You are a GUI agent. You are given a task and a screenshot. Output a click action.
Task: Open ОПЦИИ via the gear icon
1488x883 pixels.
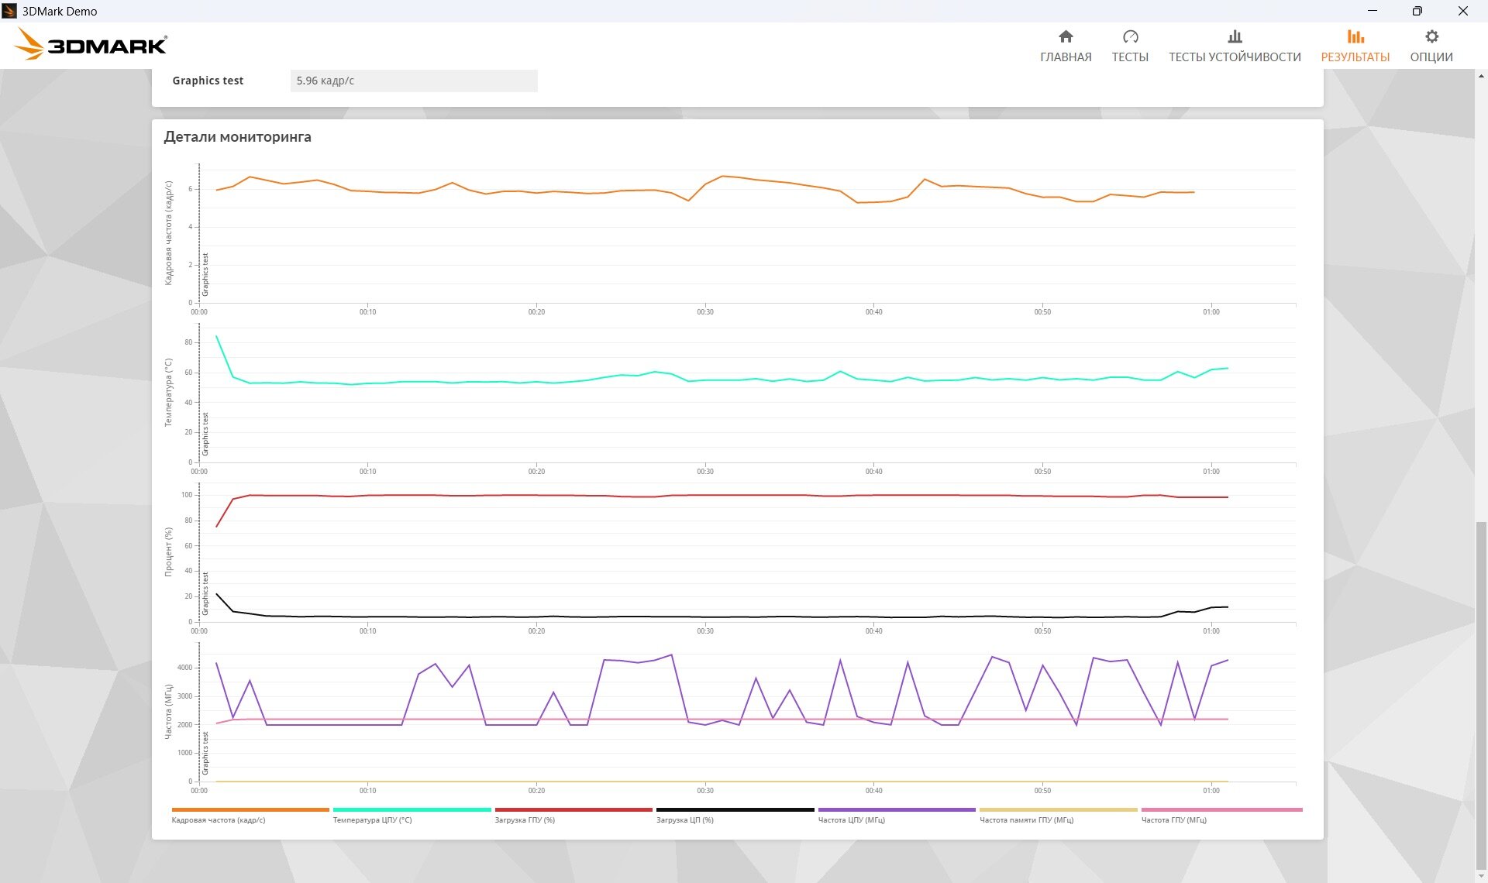[x=1431, y=36]
